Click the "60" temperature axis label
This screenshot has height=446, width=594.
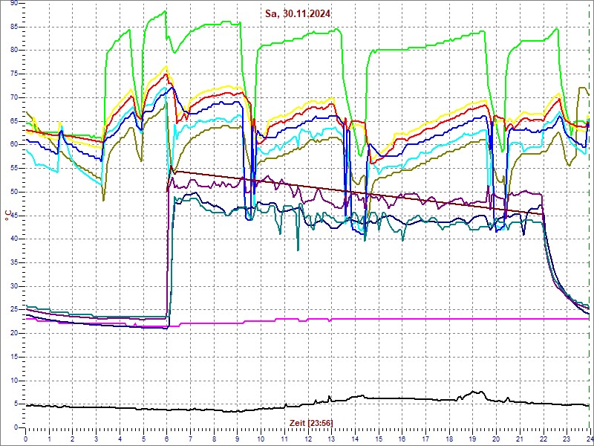pos(14,145)
